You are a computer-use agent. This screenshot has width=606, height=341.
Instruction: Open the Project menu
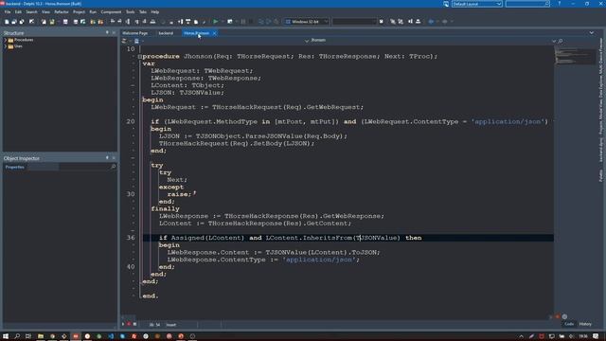(79, 12)
